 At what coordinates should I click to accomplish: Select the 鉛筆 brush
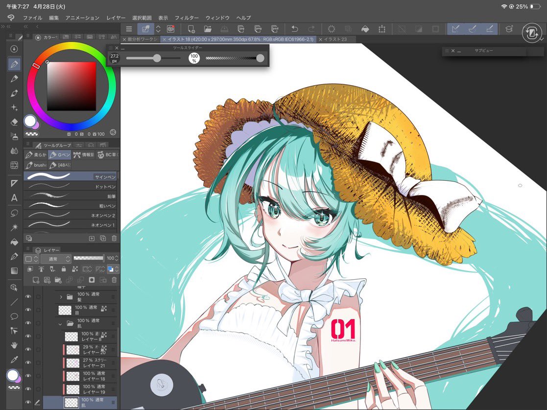(70, 195)
